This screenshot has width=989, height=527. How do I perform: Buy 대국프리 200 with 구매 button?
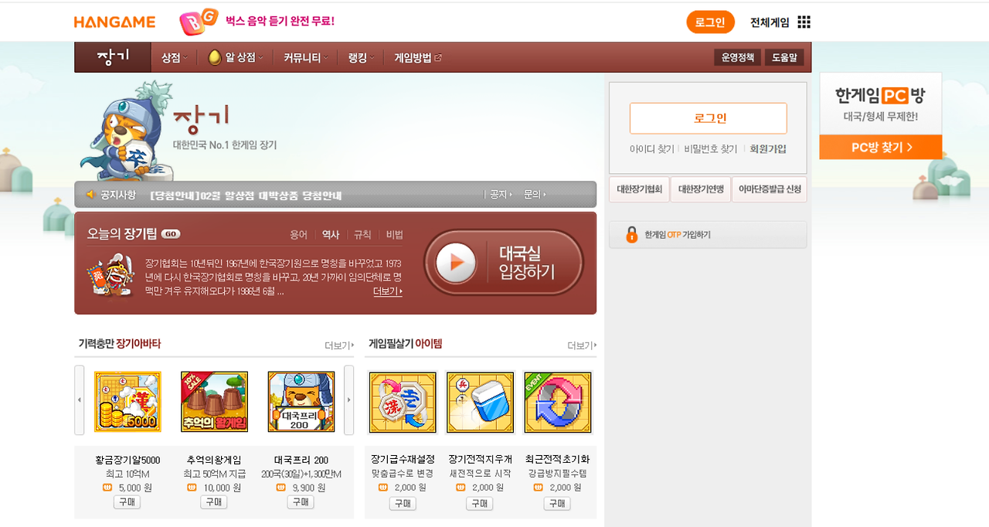coord(301,502)
